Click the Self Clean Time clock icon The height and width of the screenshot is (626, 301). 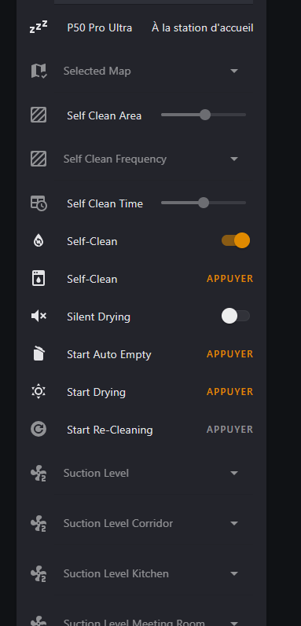pos(39,203)
